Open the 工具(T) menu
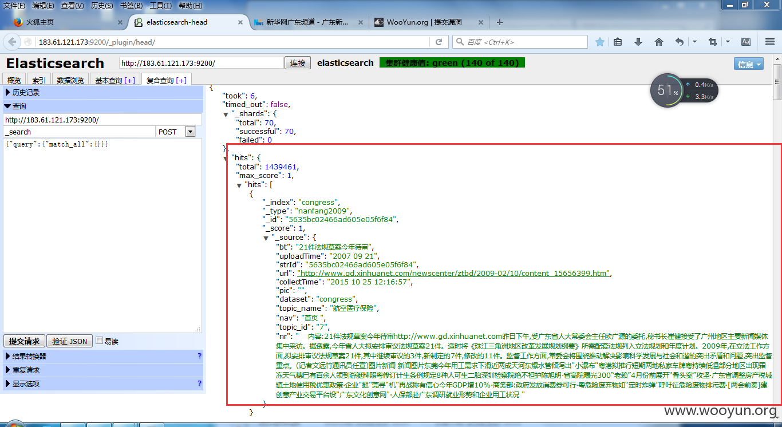Image resolution: width=782 pixels, height=427 pixels. (161, 6)
